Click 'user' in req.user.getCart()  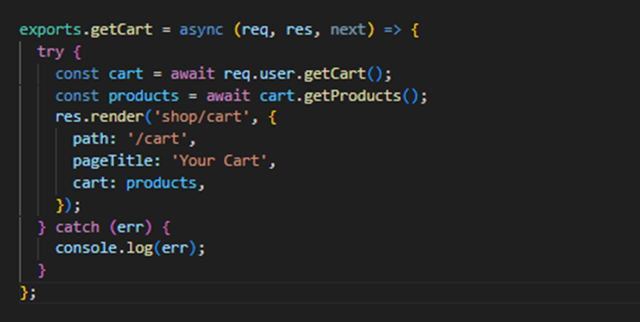[277, 73]
